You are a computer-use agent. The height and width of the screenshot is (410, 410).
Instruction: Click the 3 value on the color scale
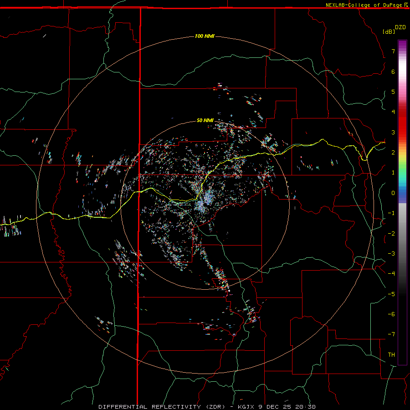click(x=393, y=132)
